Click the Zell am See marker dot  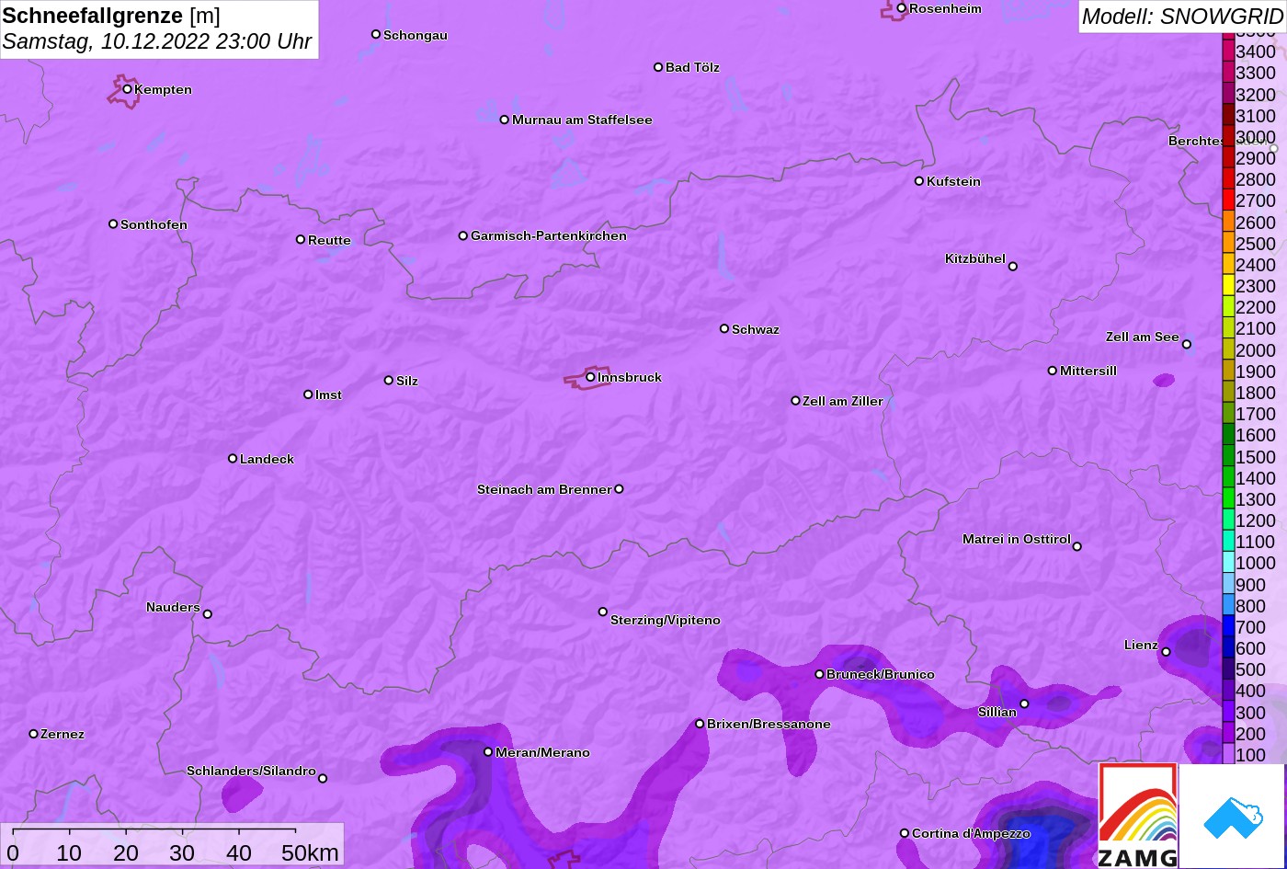click(x=1186, y=345)
